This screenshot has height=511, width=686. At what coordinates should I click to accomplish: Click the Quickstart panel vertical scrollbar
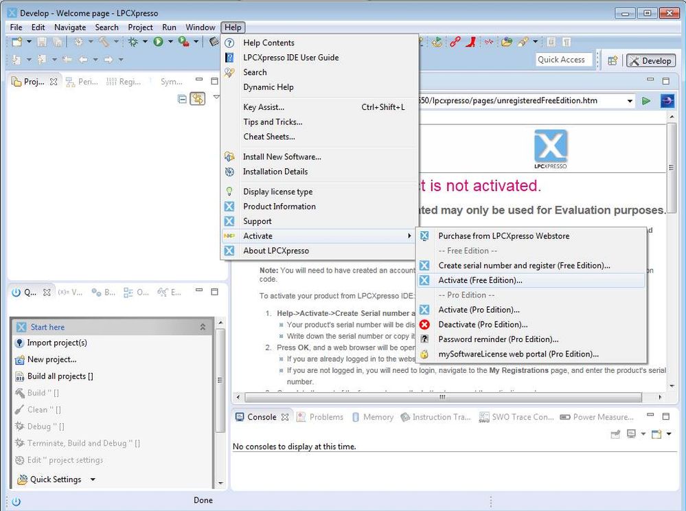click(x=220, y=380)
